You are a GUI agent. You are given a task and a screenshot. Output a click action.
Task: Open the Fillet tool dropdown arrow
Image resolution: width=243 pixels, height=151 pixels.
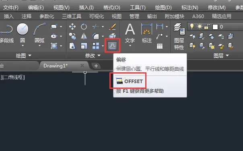point(103,37)
